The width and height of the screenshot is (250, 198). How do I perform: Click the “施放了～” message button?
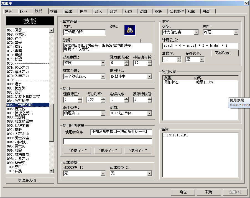pyautogui.click(x=108, y=151)
